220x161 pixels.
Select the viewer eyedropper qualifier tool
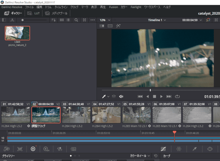(104, 96)
